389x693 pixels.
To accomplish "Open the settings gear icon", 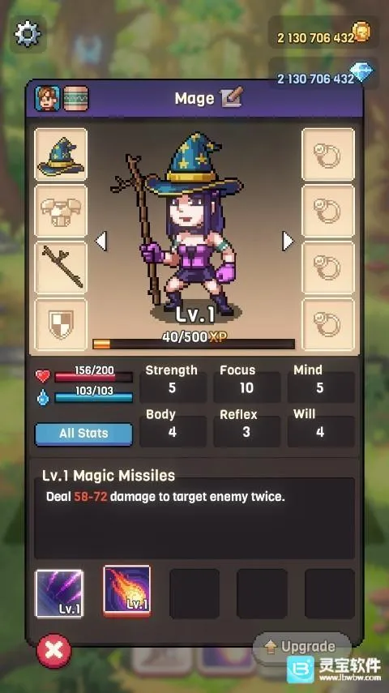I will click(x=28, y=33).
